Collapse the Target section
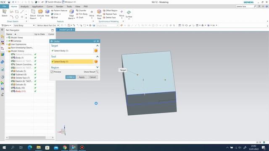 (x=97, y=46)
